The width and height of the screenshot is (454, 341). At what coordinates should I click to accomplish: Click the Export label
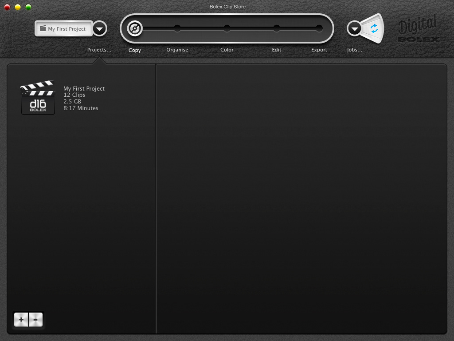point(319,50)
